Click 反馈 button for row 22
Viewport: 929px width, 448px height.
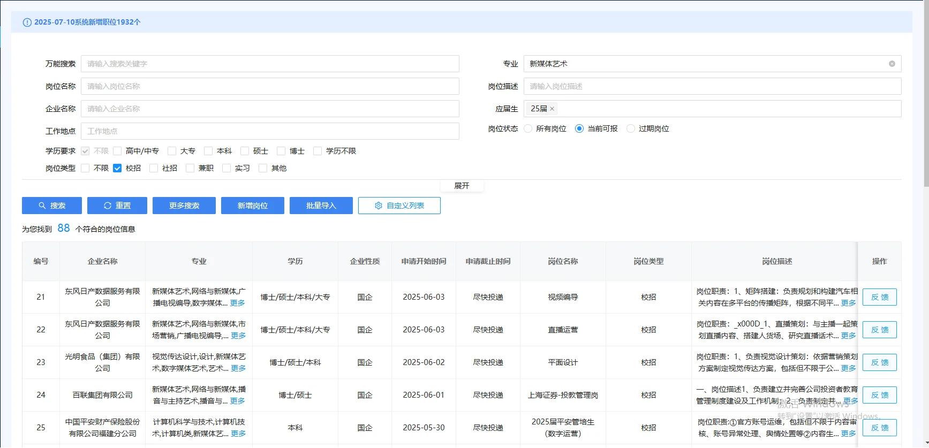coord(880,330)
